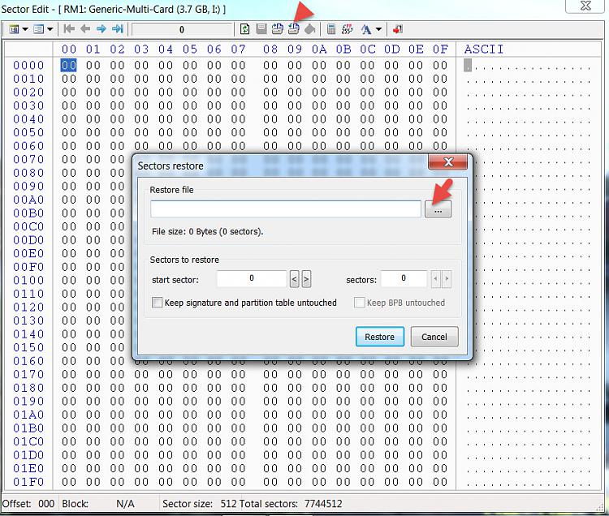Click the row offset label '0100'
This screenshot has height=516, width=609.
coord(28,280)
